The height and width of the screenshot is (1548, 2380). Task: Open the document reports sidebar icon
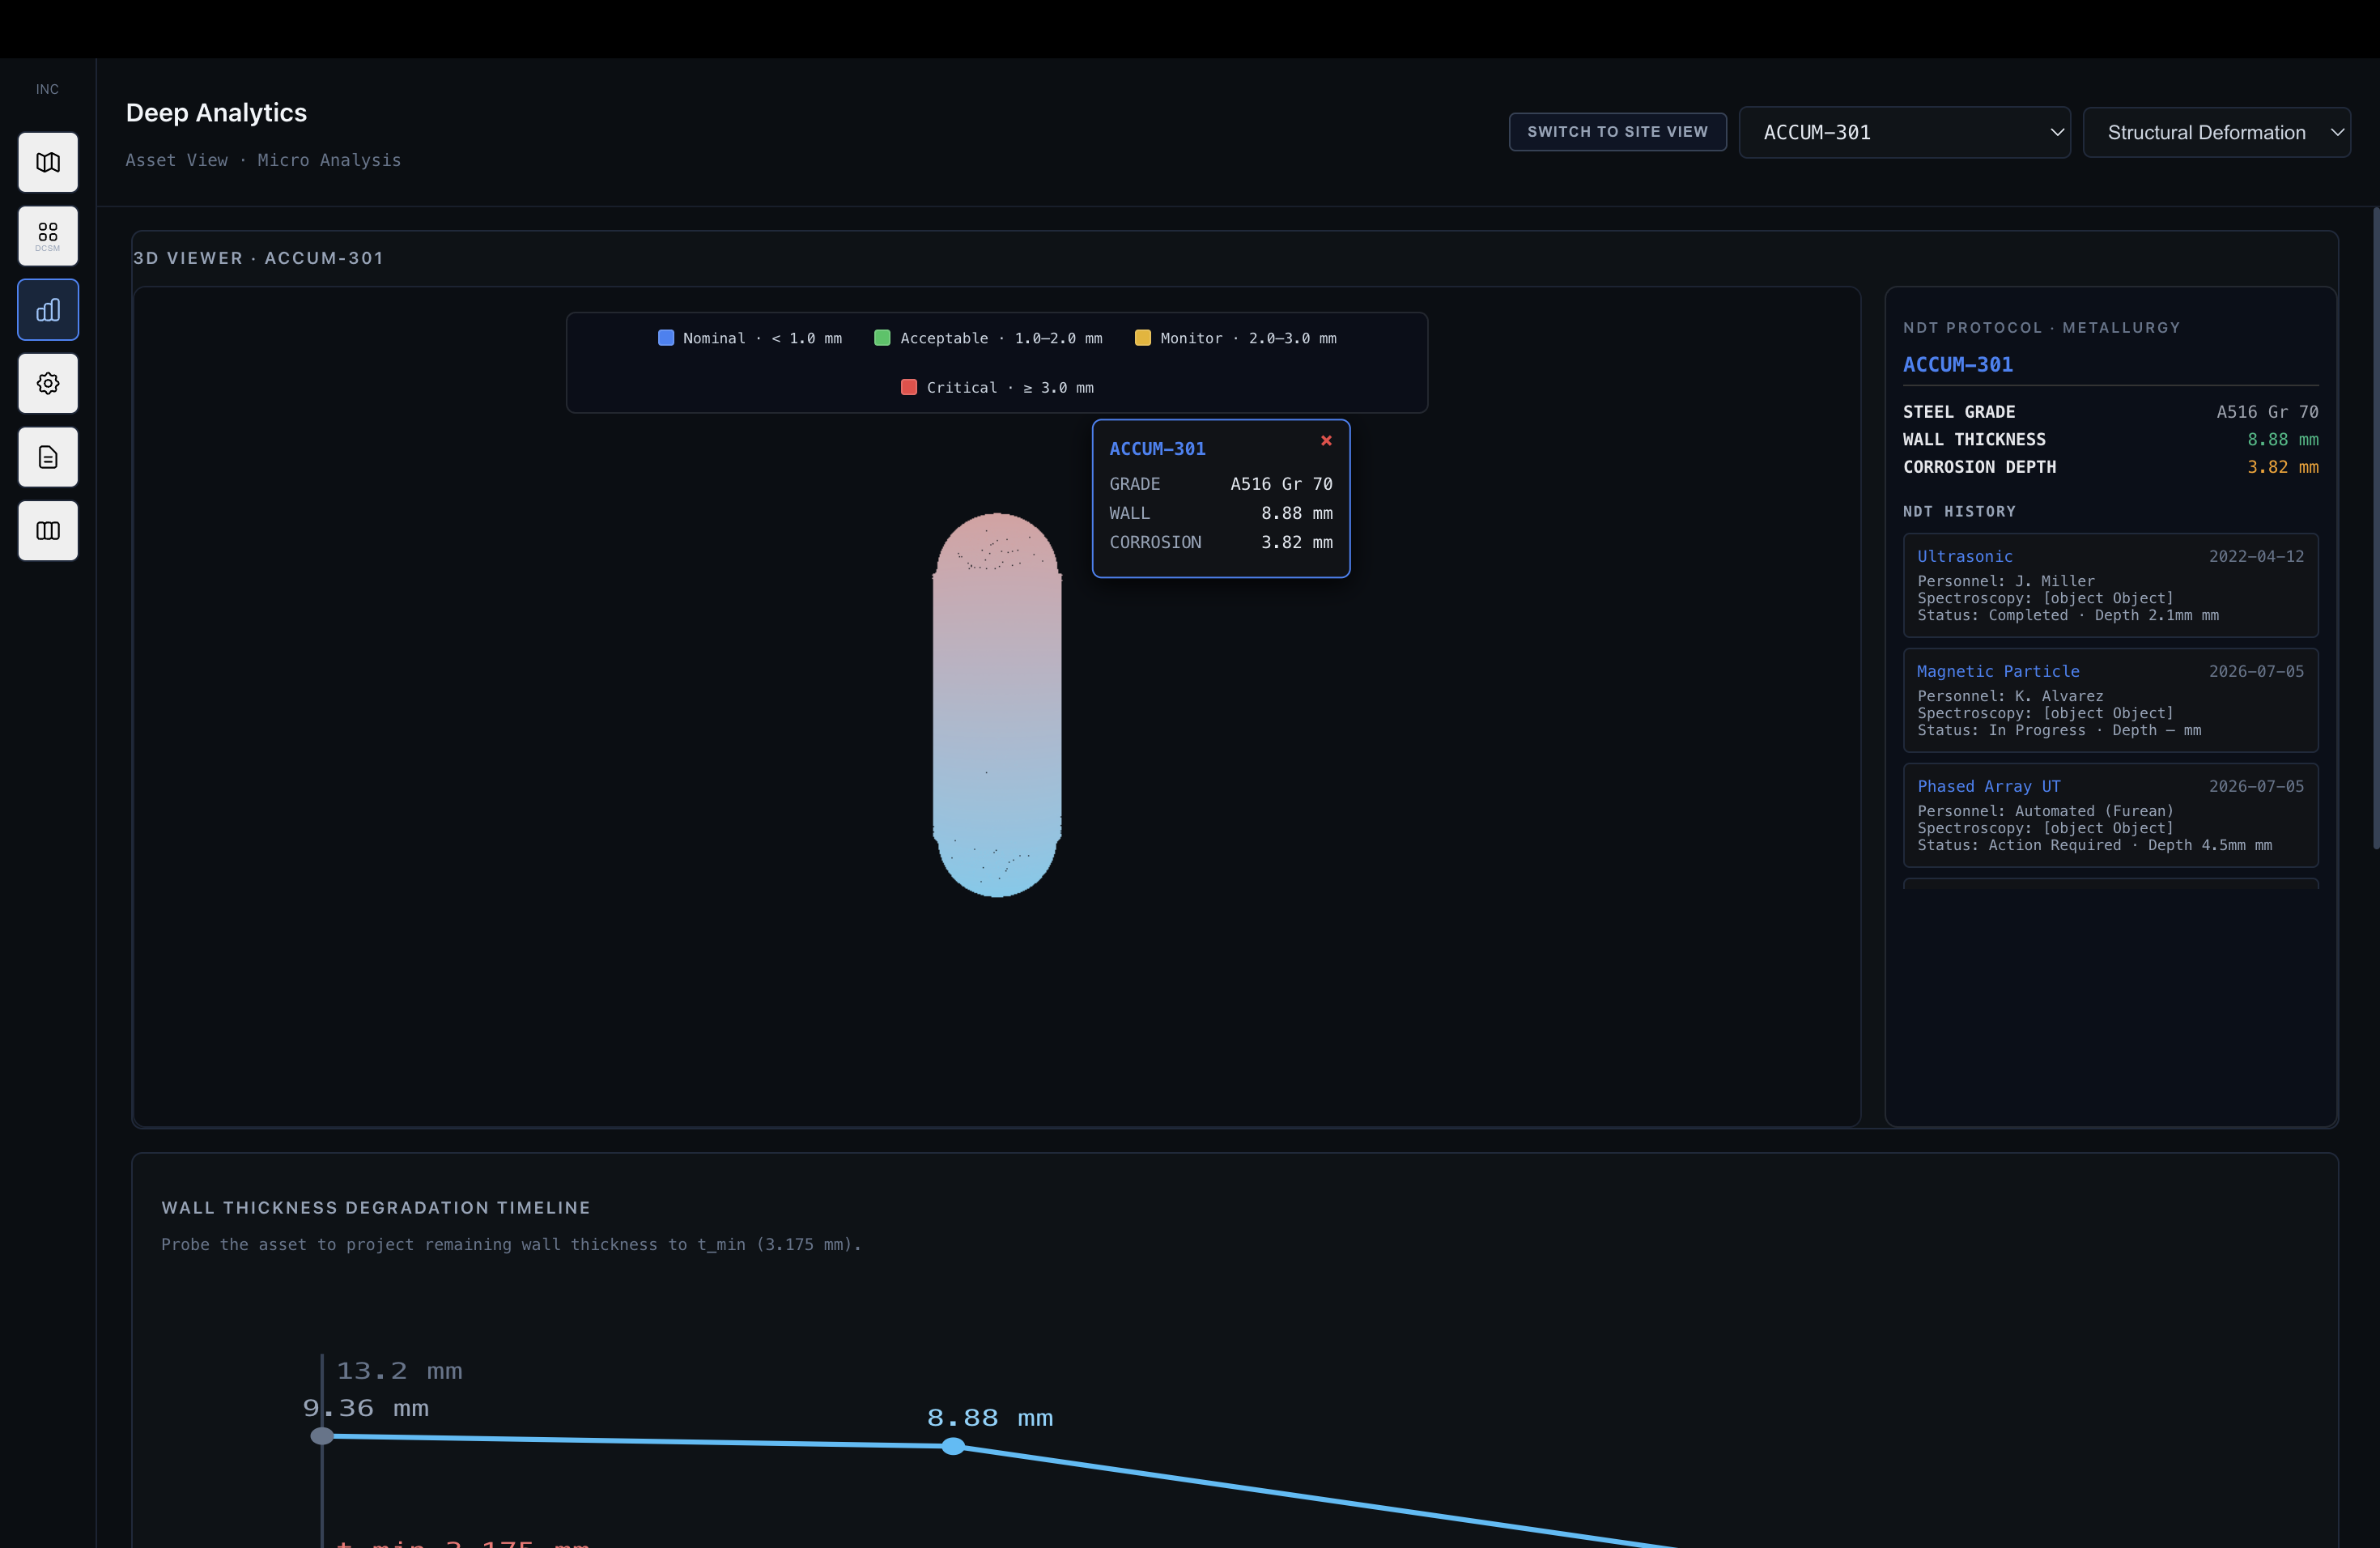(x=48, y=457)
